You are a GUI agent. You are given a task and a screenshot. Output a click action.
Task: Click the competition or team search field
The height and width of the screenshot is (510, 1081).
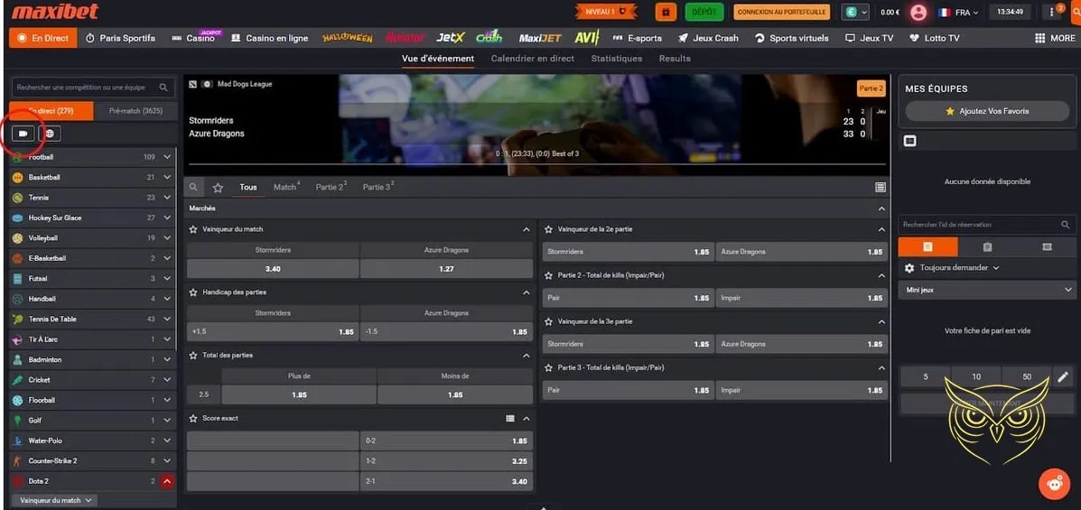click(x=93, y=88)
